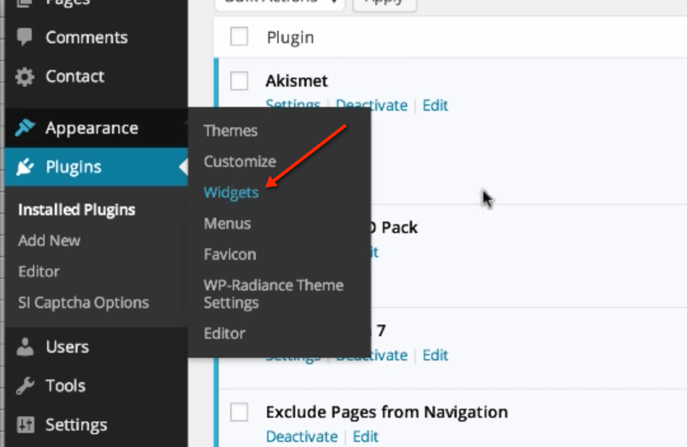Select Editor in the Appearance flyout
687x447 pixels.
225,334
